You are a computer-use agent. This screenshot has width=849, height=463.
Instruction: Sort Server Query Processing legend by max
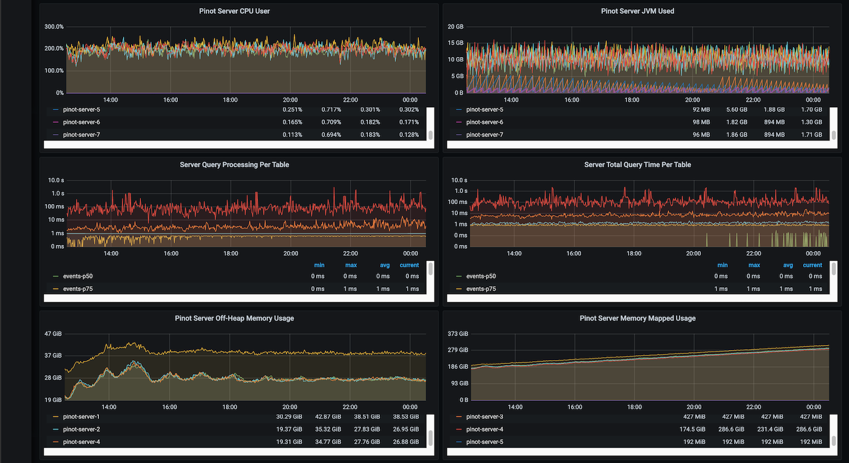351,265
